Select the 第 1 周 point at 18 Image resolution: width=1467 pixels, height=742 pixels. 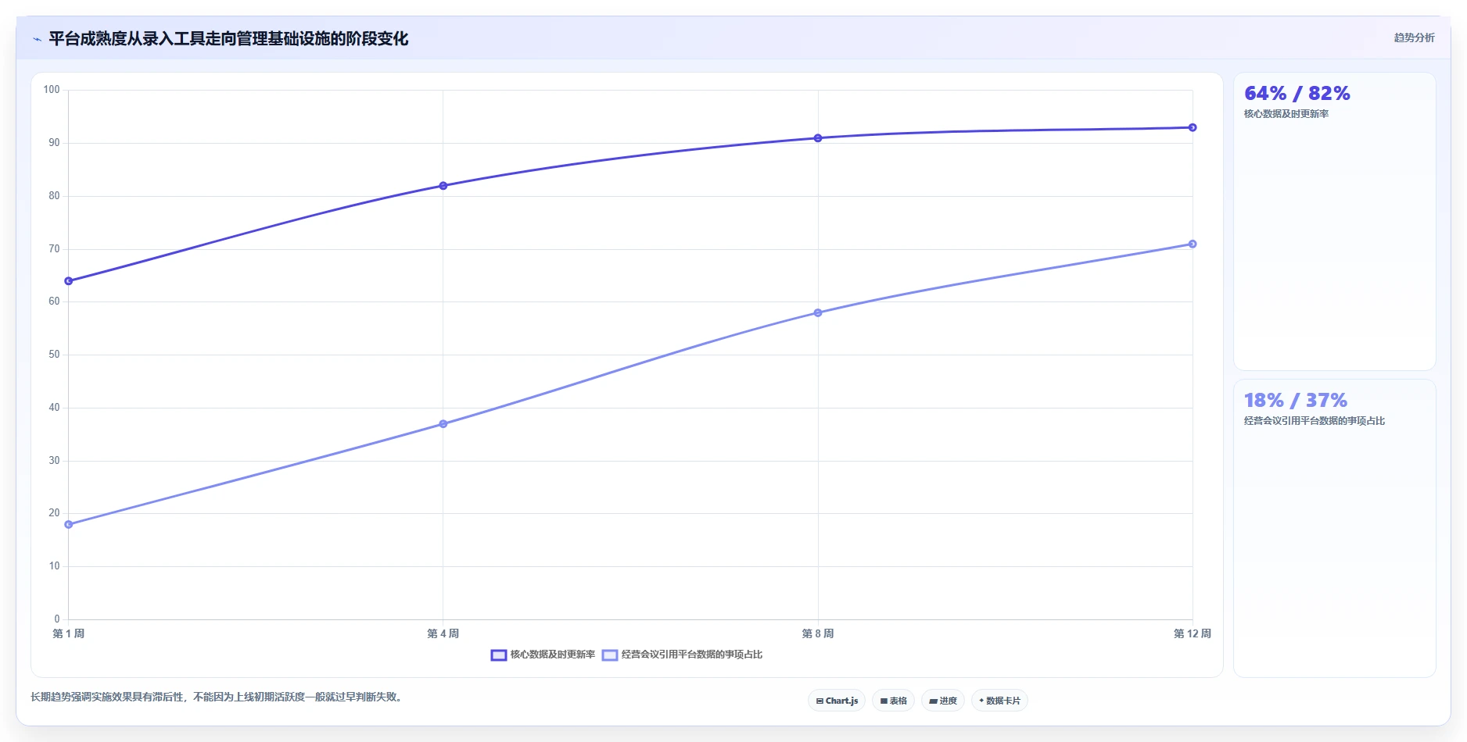[69, 524]
